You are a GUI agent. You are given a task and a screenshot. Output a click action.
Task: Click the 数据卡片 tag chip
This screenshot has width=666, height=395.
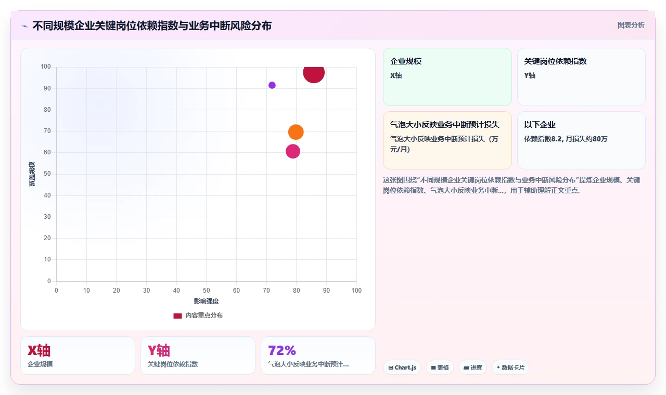click(x=510, y=367)
